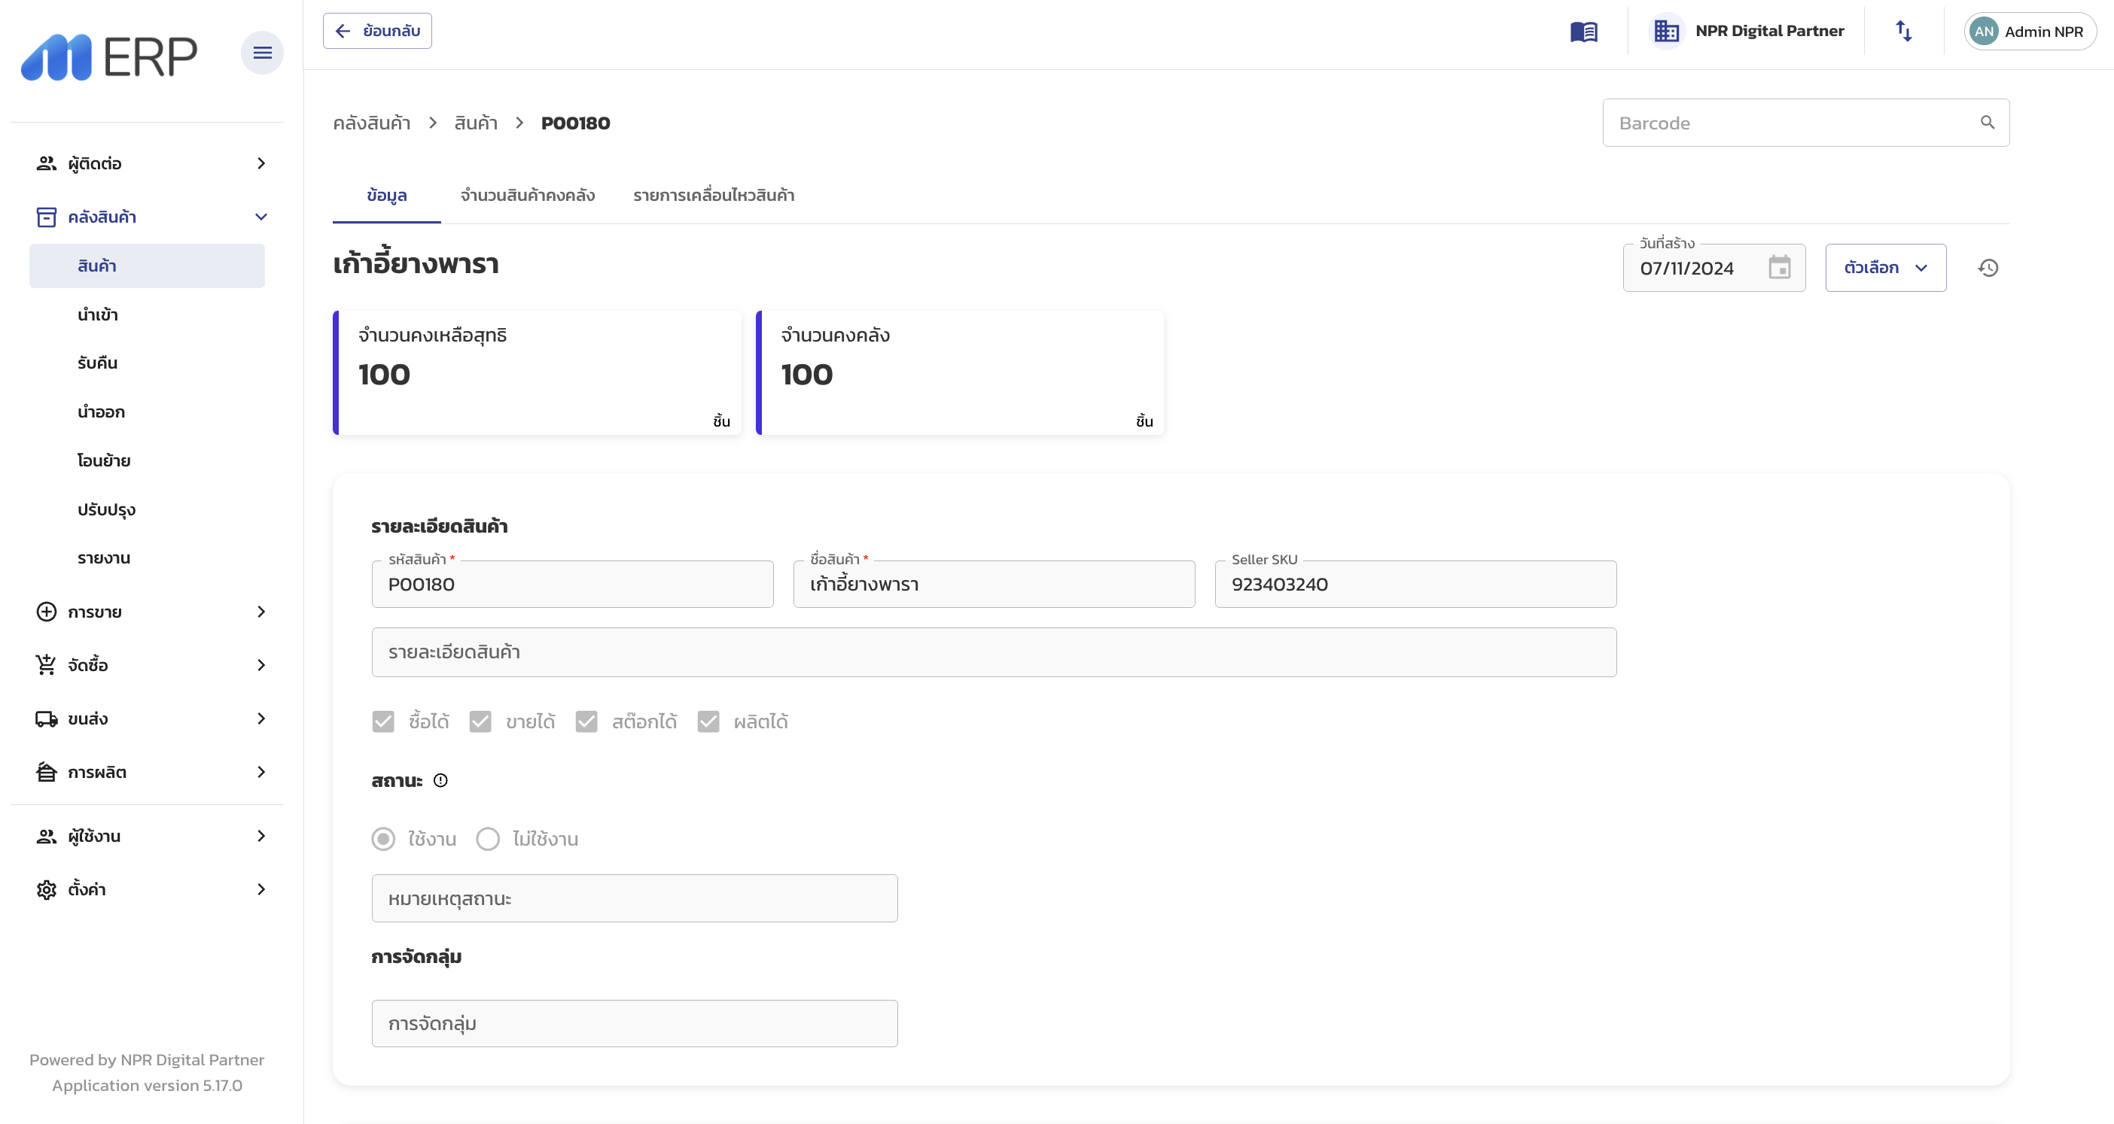Screen dimensions: 2114x1124
Task: Open the รายการเคลื่อนไหวสินค้า tab
Action: 713,196
